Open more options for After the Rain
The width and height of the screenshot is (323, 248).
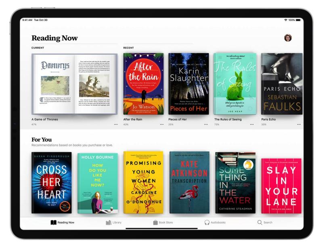(x=162, y=124)
